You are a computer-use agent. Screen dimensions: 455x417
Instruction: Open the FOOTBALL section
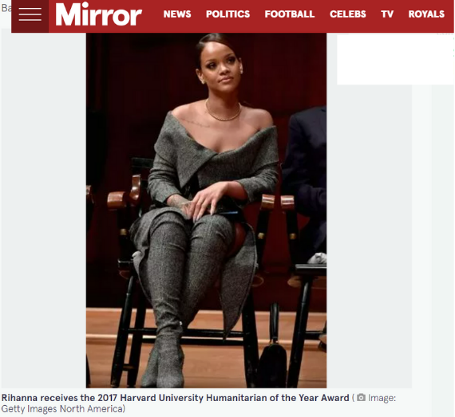coord(290,14)
